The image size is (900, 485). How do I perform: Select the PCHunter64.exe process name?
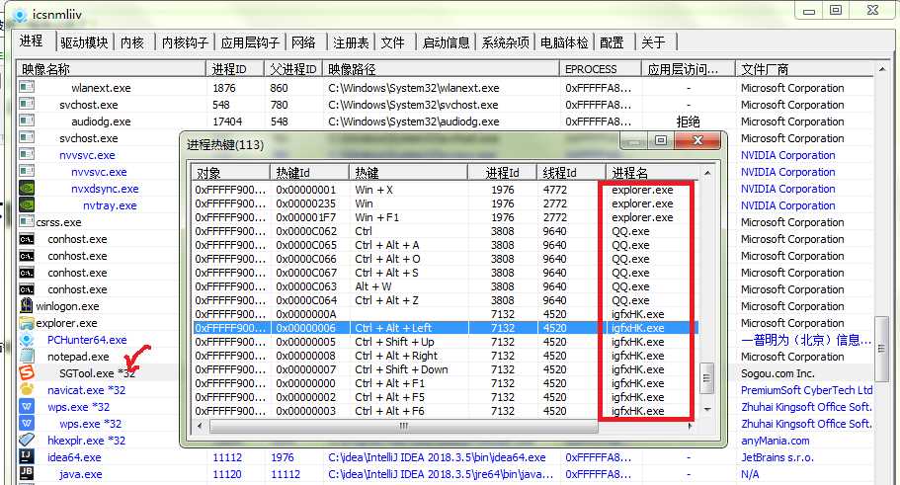pos(87,340)
